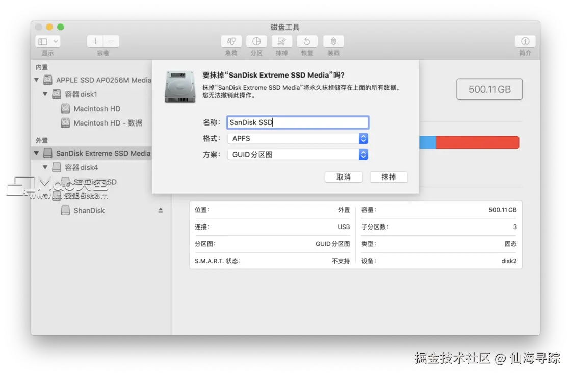This screenshot has width=571, height=376.
Task: Select SanDisk Extreme SSD Media row label
Action: click(x=103, y=153)
